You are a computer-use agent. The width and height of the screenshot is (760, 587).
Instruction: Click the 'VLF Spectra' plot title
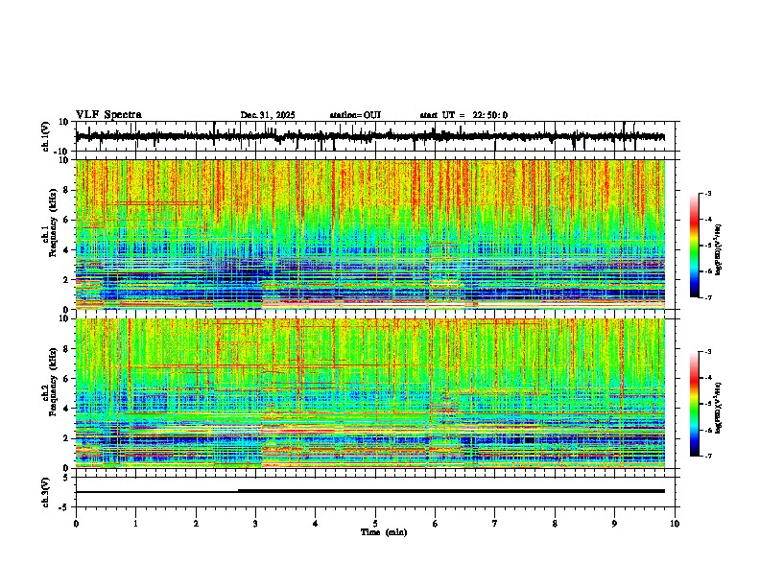point(109,115)
